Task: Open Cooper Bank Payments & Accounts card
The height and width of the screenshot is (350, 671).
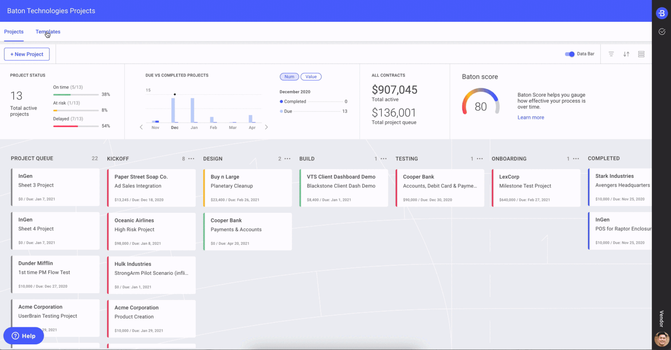Action: [247, 232]
